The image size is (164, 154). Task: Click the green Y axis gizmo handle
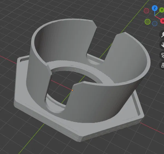(162, 10)
